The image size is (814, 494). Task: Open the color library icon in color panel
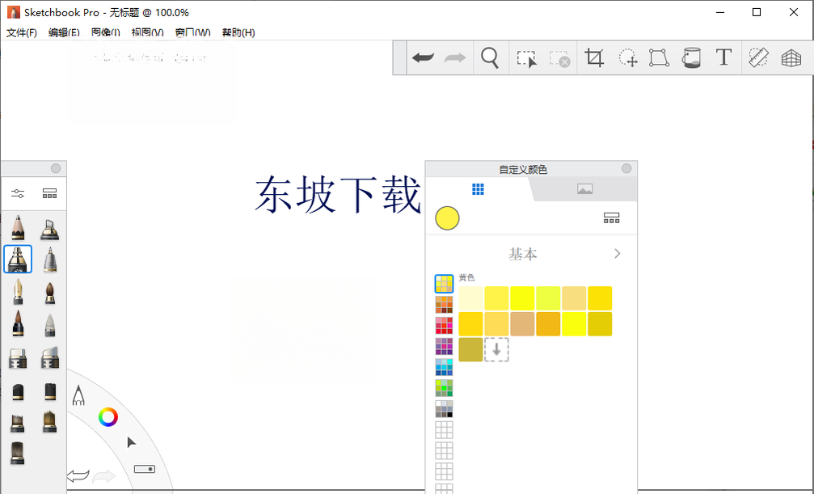coord(612,218)
